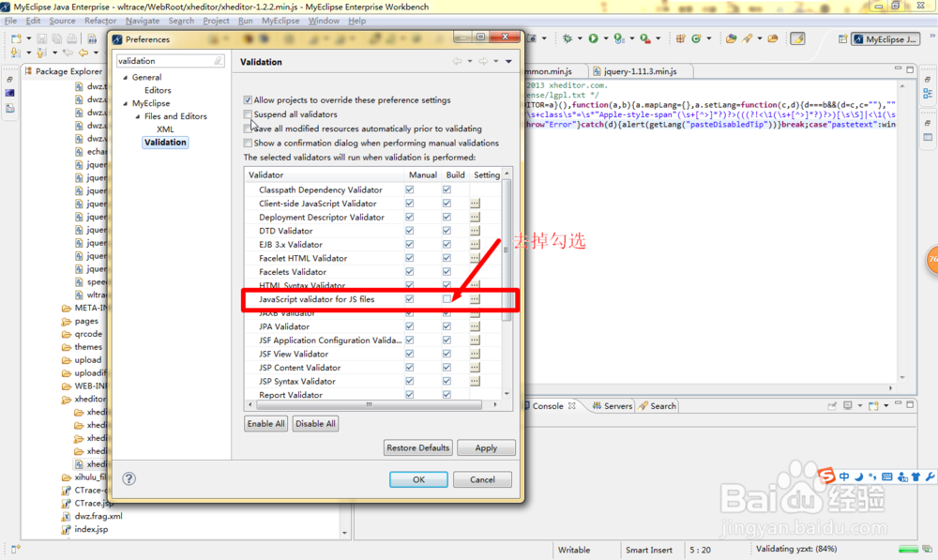The height and width of the screenshot is (560, 938).
Task: Click the Open Type folder icon
Action: tap(731, 38)
